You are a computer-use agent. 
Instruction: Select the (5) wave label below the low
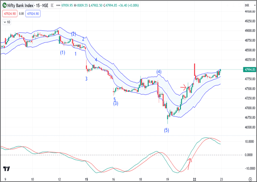point(166,130)
